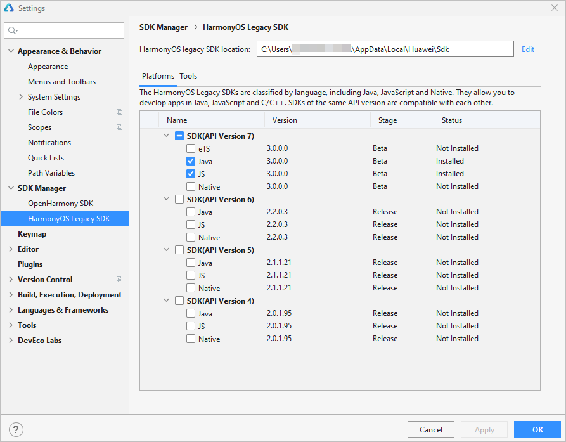566x442 pixels.
Task: Expand the Version Control section arrow
Action: point(11,280)
